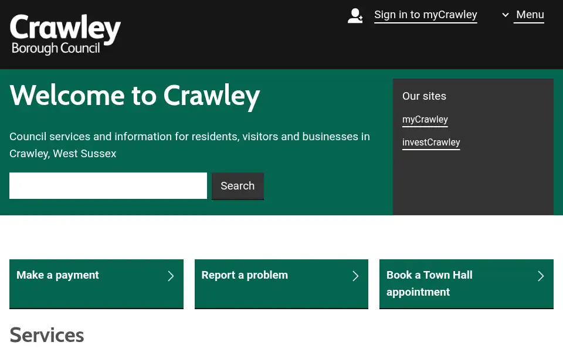Click the user account icon beside Sign in

(355, 16)
